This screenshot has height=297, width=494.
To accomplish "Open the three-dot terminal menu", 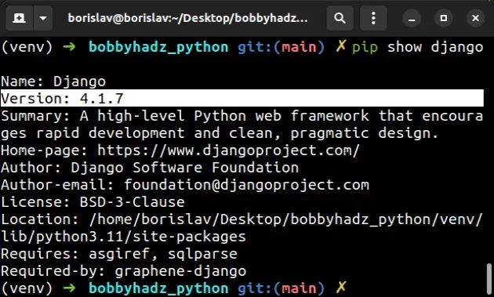I will (x=373, y=18).
